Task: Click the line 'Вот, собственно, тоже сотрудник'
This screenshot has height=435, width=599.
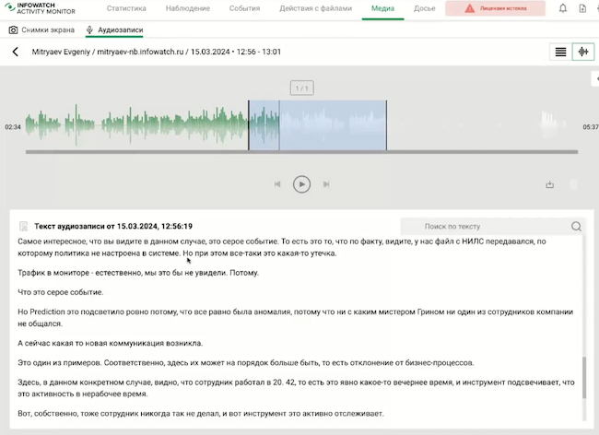Action: [x=201, y=413]
